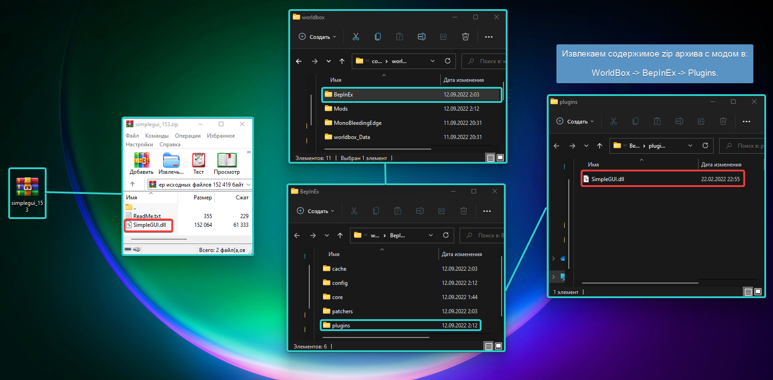
Task: Switch plugins window to large icons view
Action: click(x=758, y=292)
